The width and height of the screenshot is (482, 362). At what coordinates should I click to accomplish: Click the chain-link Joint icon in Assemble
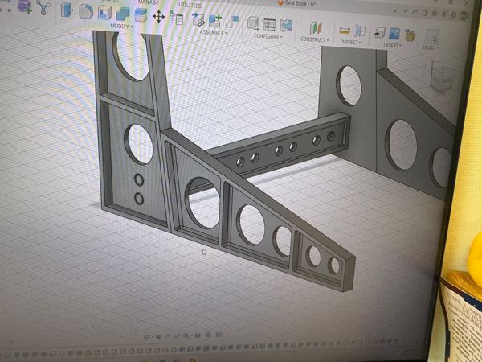[198, 19]
